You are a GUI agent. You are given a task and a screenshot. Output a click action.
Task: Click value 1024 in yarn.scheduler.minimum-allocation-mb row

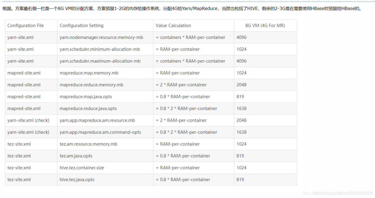click(241, 49)
